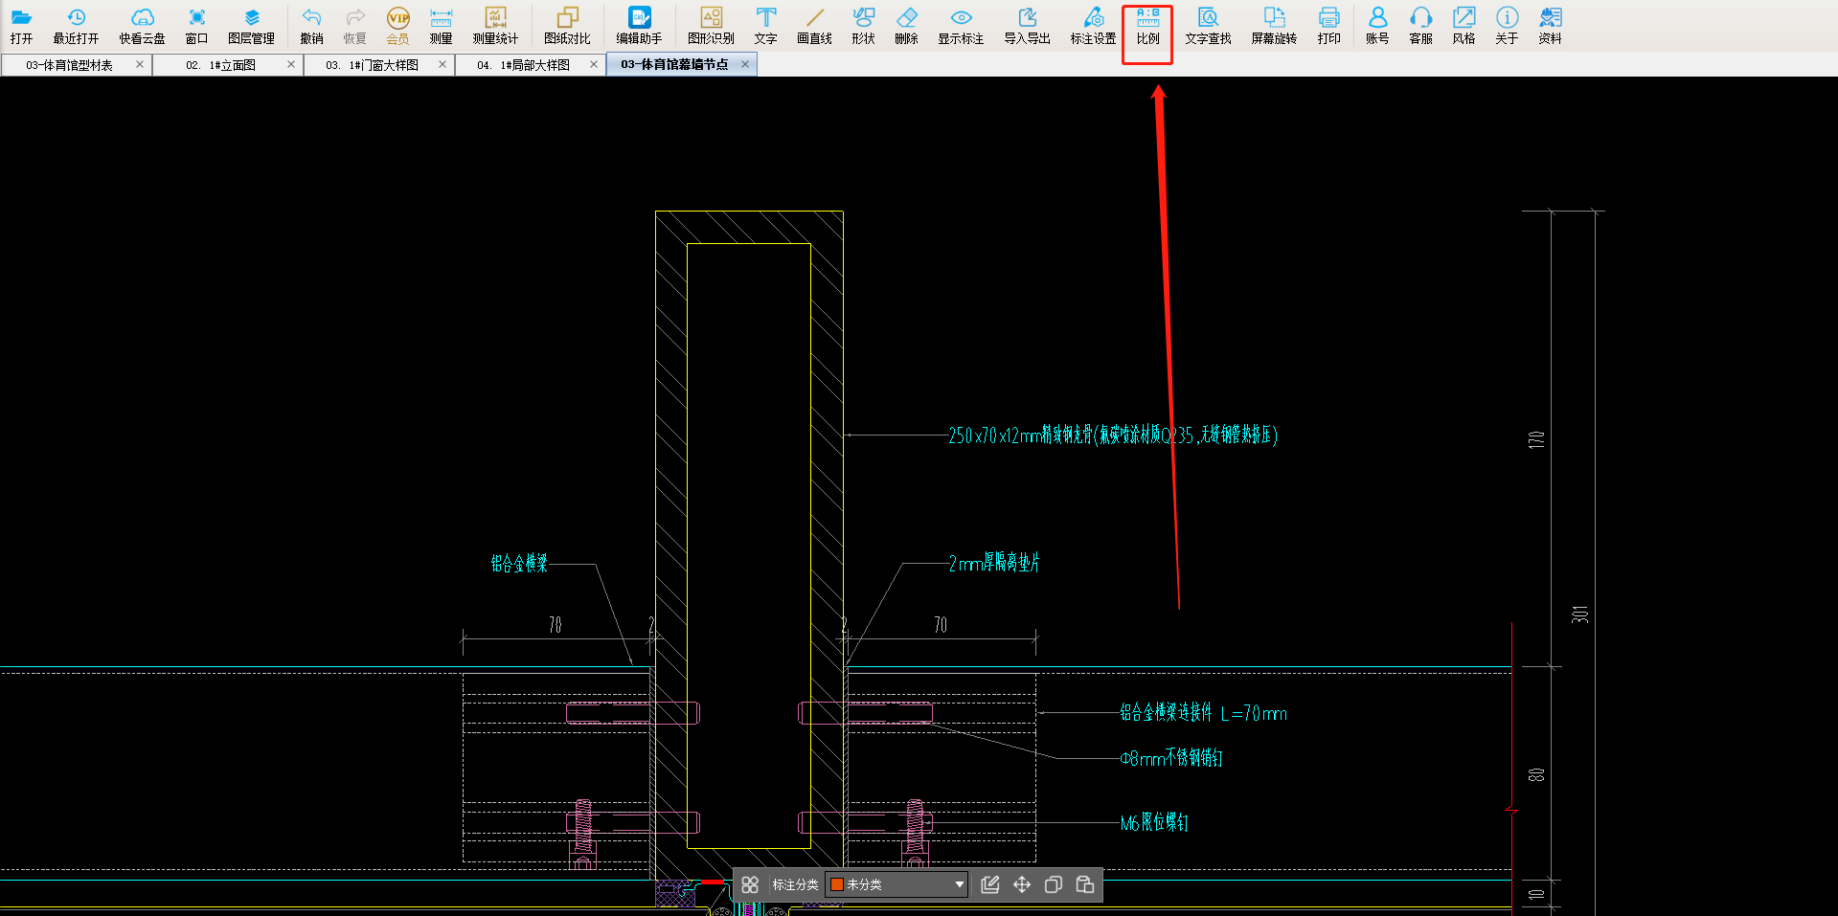Click the 铝合金横梁 label

click(519, 563)
